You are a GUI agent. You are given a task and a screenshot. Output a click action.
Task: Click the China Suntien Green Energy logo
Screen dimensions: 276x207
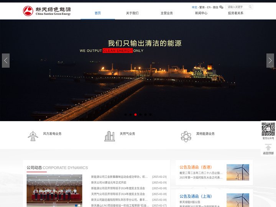[47, 11]
